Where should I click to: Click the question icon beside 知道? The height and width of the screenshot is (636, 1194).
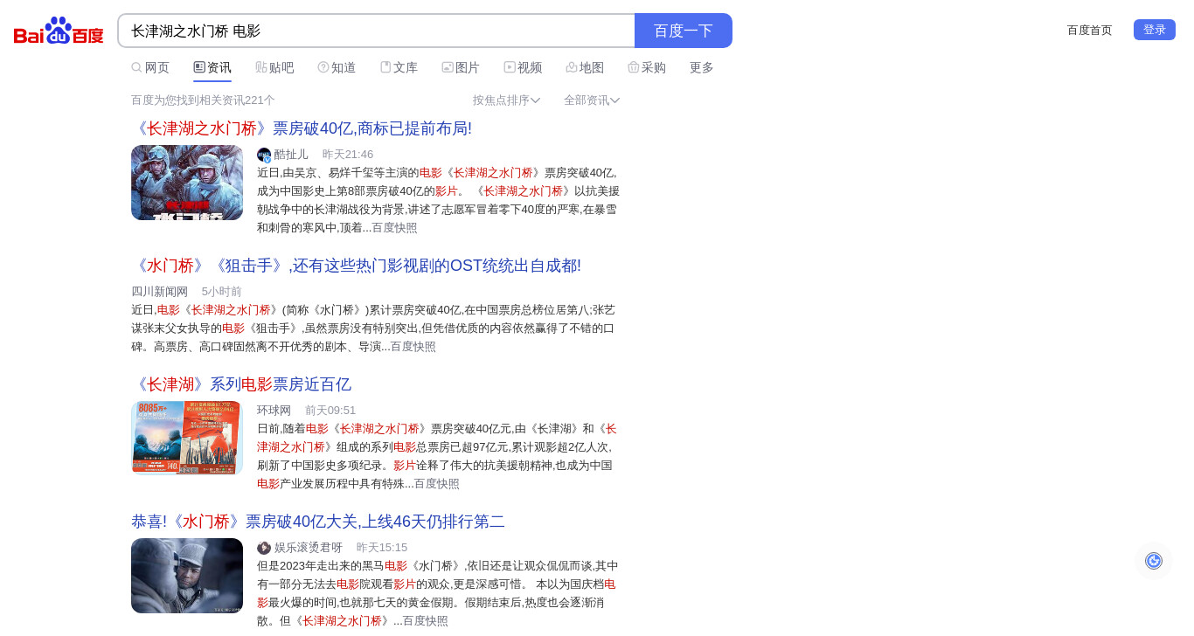click(x=323, y=67)
